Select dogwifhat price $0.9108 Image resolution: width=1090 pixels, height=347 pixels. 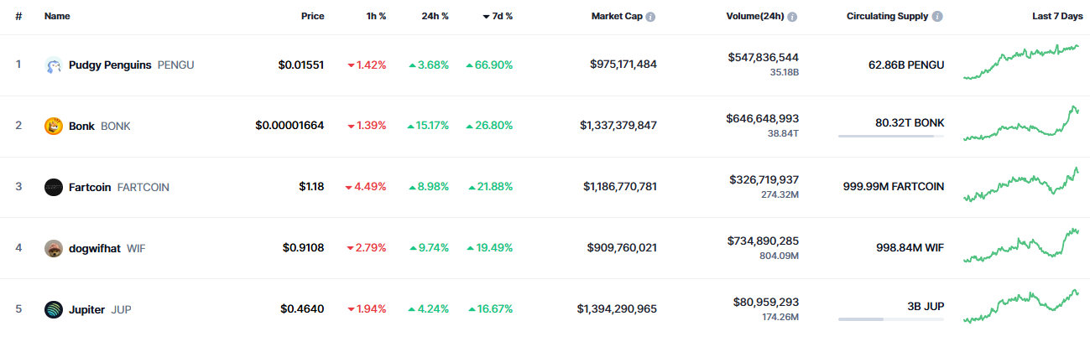point(304,248)
